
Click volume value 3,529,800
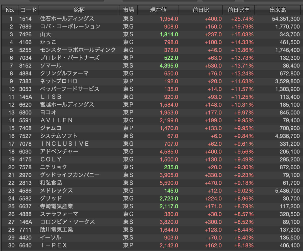click(x=287, y=81)
